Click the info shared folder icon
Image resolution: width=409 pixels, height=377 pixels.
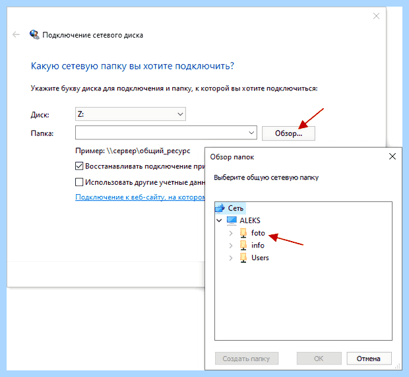[x=243, y=245]
